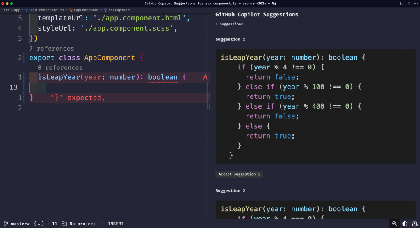Select the src breadcrumb segment

click(7, 10)
